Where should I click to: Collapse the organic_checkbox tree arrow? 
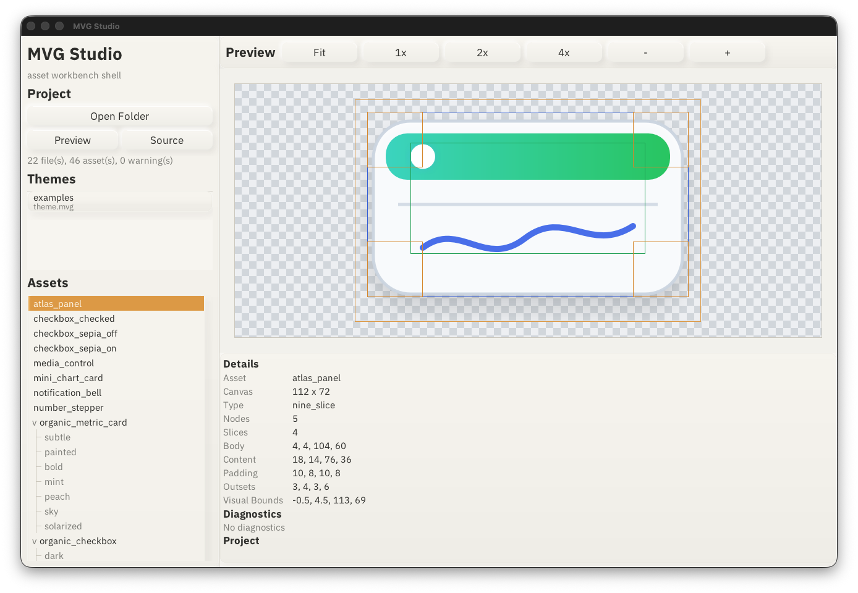pos(35,541)
